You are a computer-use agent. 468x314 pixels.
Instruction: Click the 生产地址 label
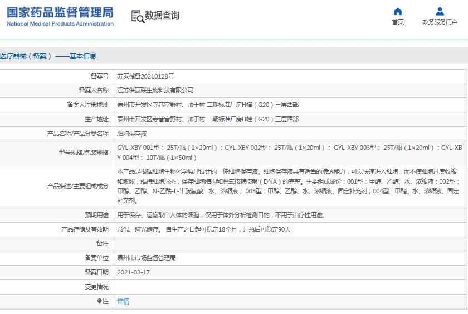96,119
